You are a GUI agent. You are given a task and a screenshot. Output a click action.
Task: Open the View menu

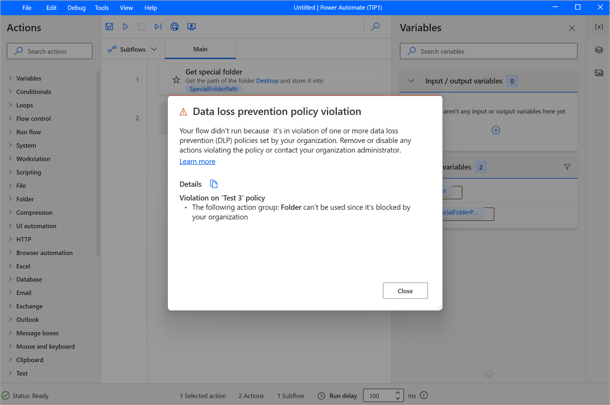coord(126,8)
